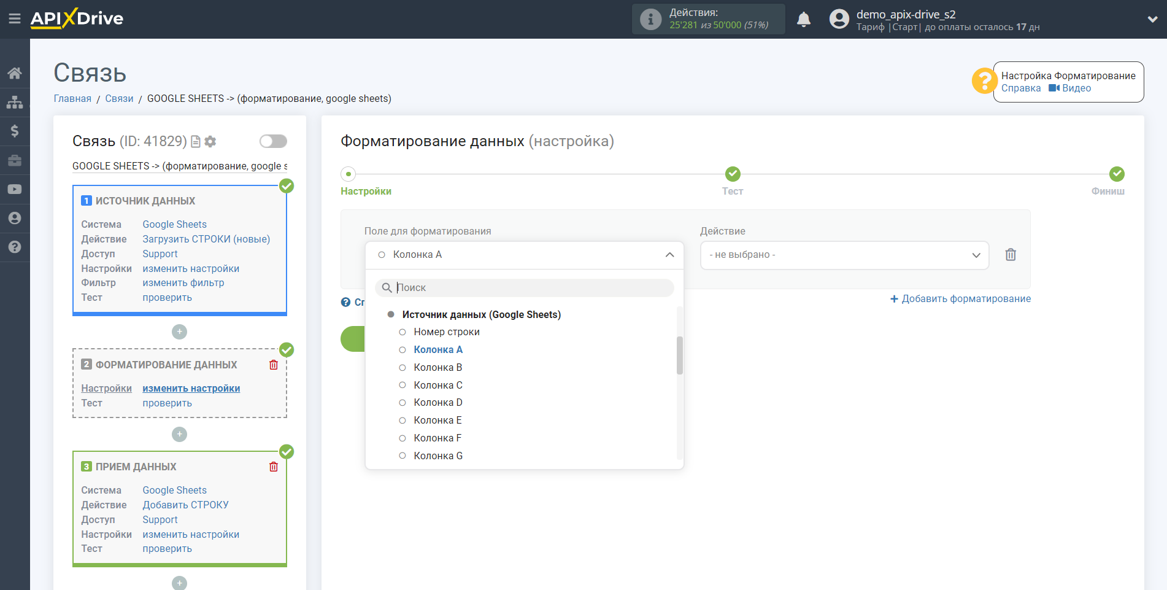Add step after formatting block
The width and height of the screenshot is (1167, 590).
(179, 434)
